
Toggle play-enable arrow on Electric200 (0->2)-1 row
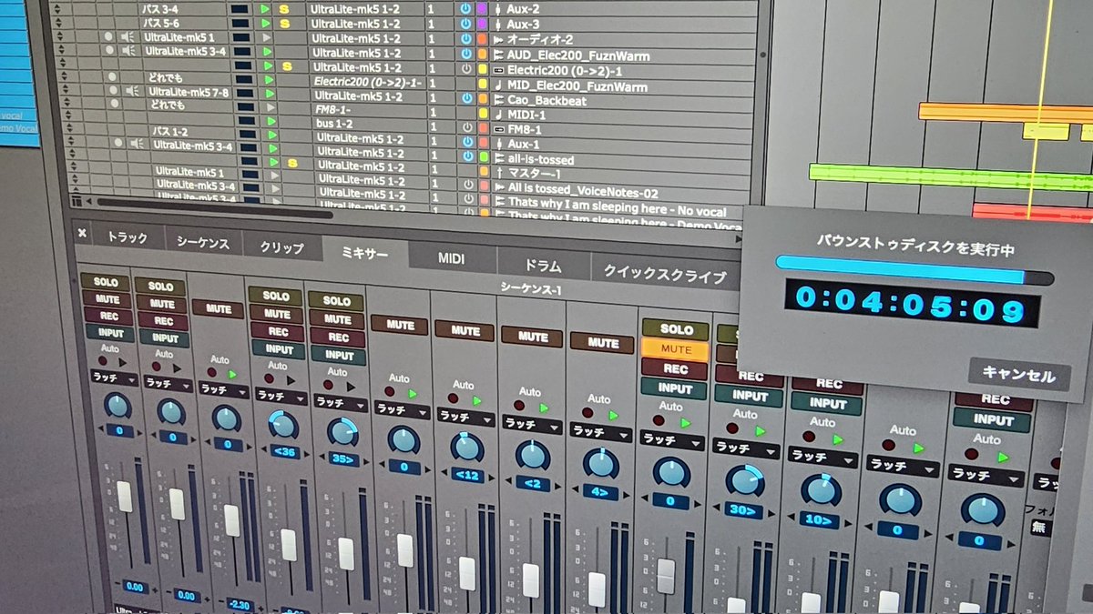pyautogui.click(x=268, y=66)
